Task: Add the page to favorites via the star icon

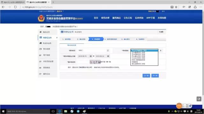Action: tap(176, 7)
